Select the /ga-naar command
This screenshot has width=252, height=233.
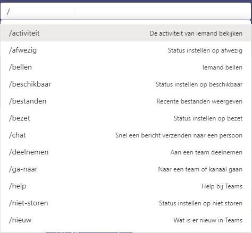pos(126,169)
